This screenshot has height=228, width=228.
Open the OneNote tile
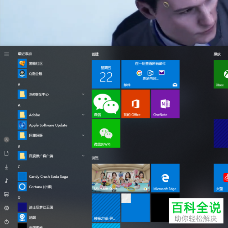pos(165,104)
